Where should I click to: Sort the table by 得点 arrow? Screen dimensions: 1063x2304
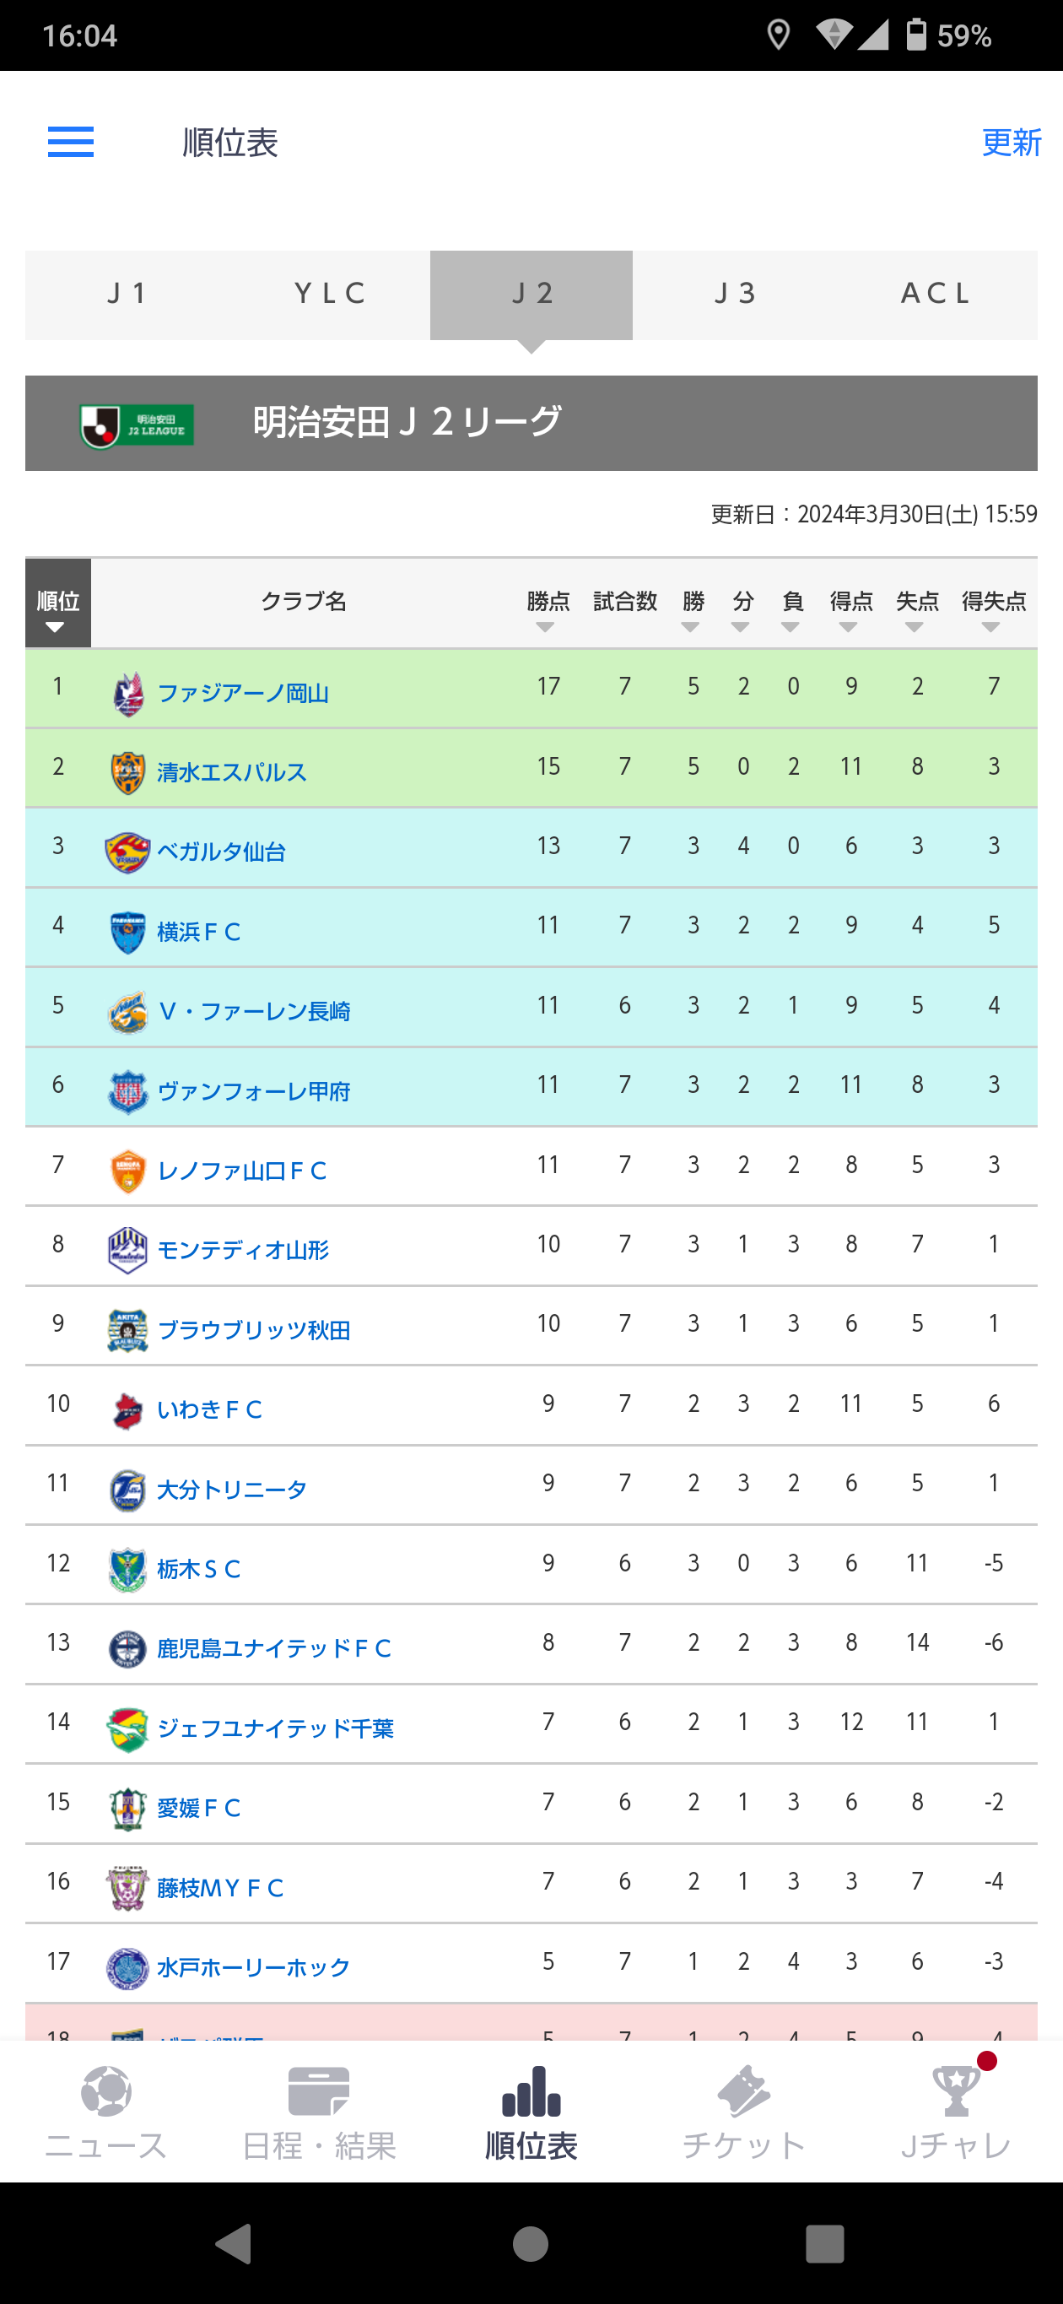click(849, 627)
